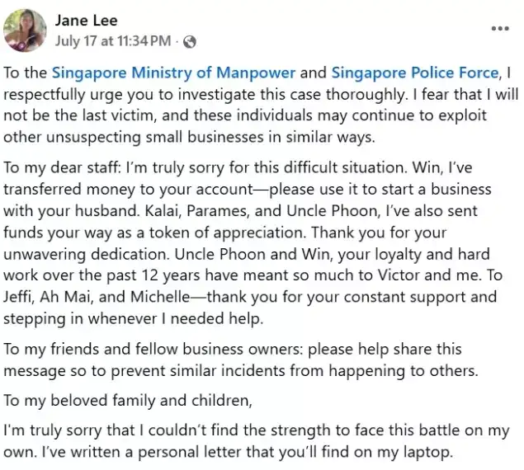Click the paragraph urging investigation of the case
This screenshot has height=470, width=524.
tap(261, 105)
